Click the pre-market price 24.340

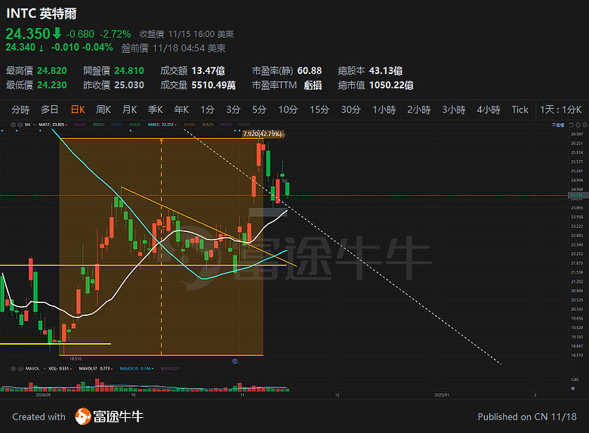click(x=20, y=48)
